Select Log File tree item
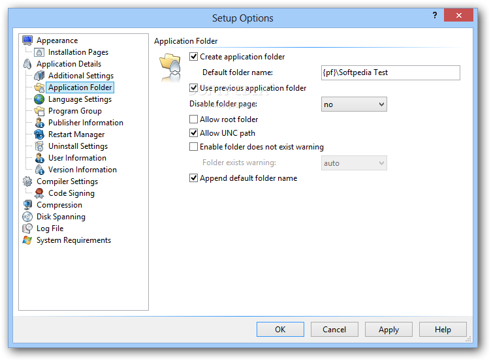 (x=50, y=228)
